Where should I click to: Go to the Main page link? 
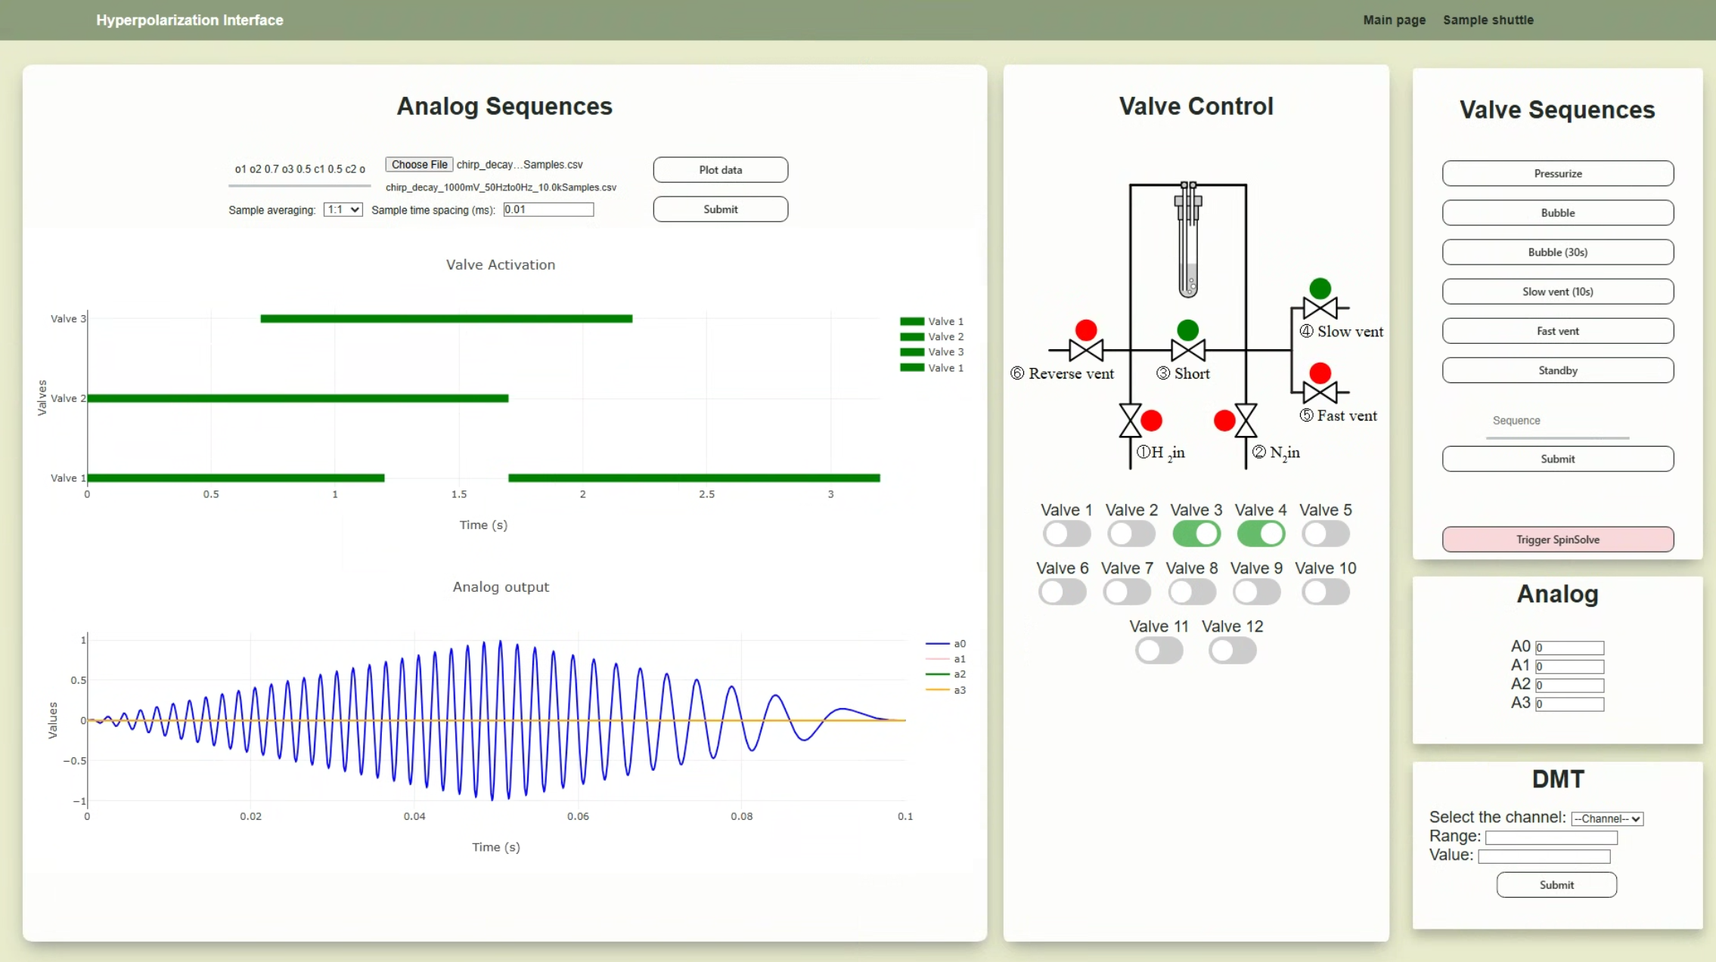(x=1394, y=20)
